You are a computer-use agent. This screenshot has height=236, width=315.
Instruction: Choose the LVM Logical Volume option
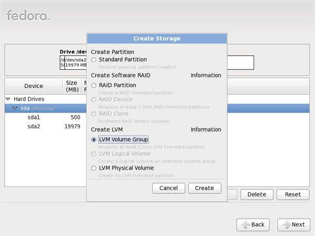[93, 154]
